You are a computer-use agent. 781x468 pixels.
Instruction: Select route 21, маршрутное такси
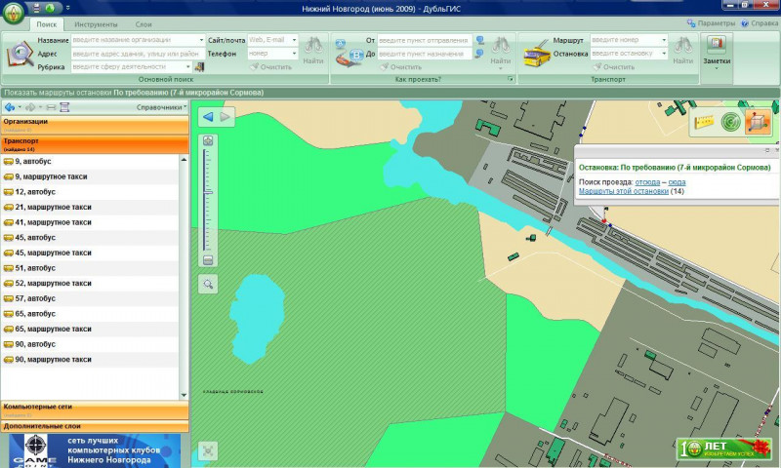coord(90,207)
